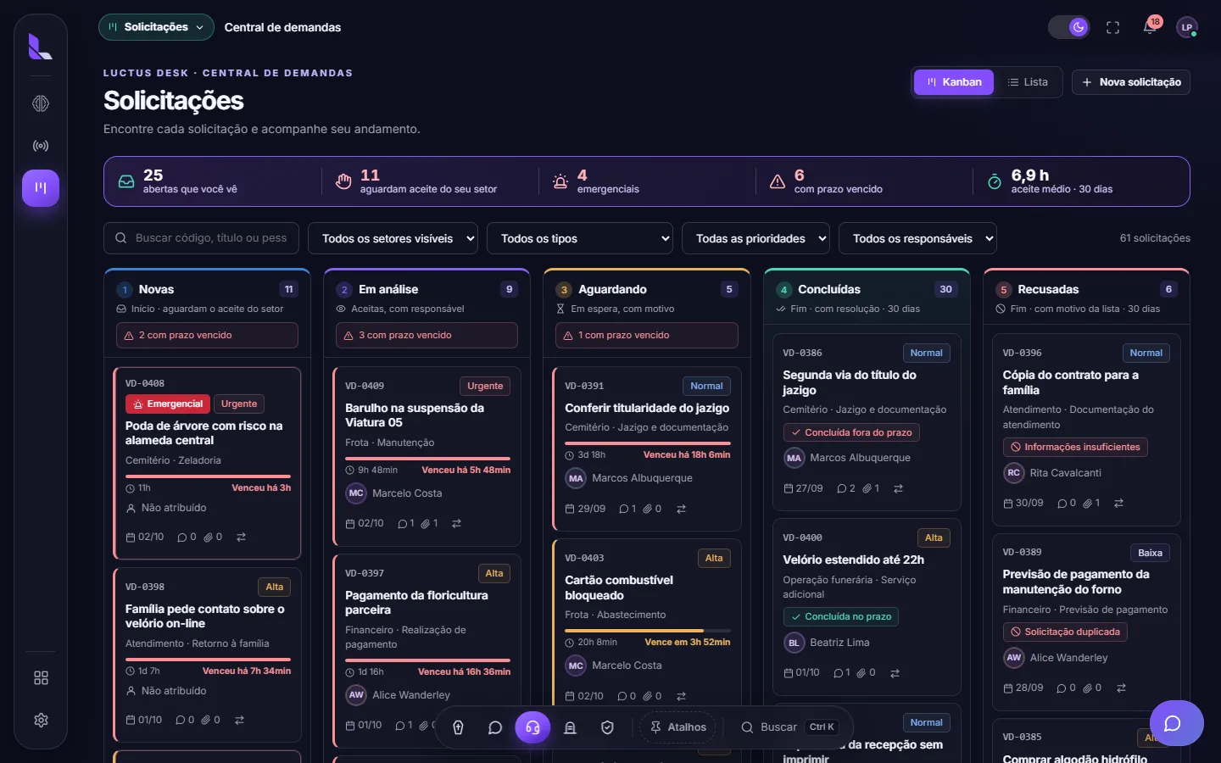Click the shield check icon in dock

click(x=607, y=727)
